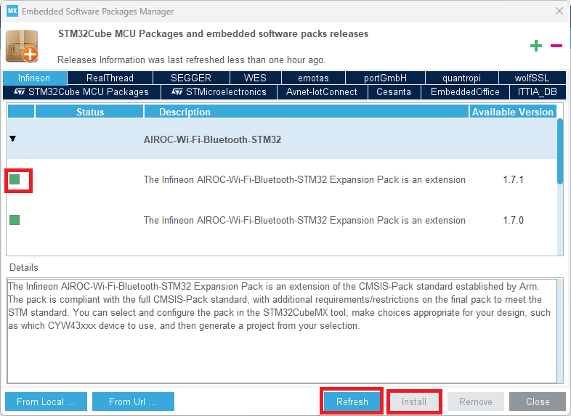Collapse the AIROC-Wi-Fi-Bluetooth-STM32 group arrow

point(13,139)
